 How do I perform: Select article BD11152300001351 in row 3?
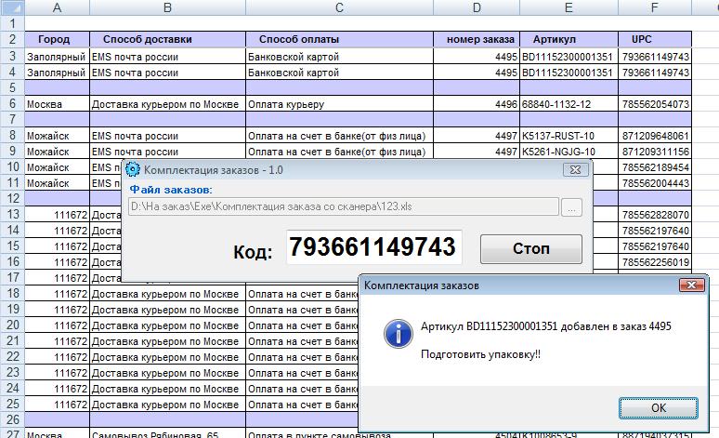(569, 57)
